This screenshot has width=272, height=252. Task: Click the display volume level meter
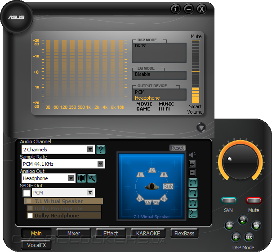click(196, 71)
